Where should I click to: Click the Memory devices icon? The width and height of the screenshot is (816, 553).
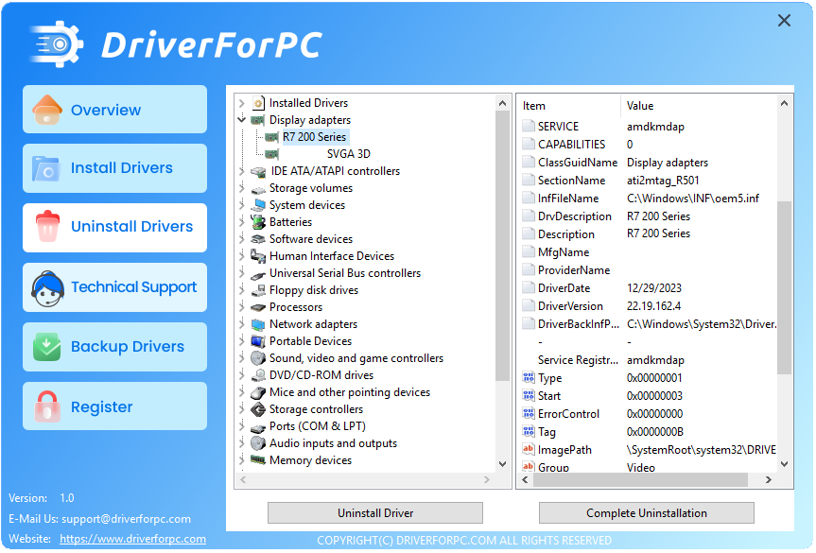[x=258, y=459]
